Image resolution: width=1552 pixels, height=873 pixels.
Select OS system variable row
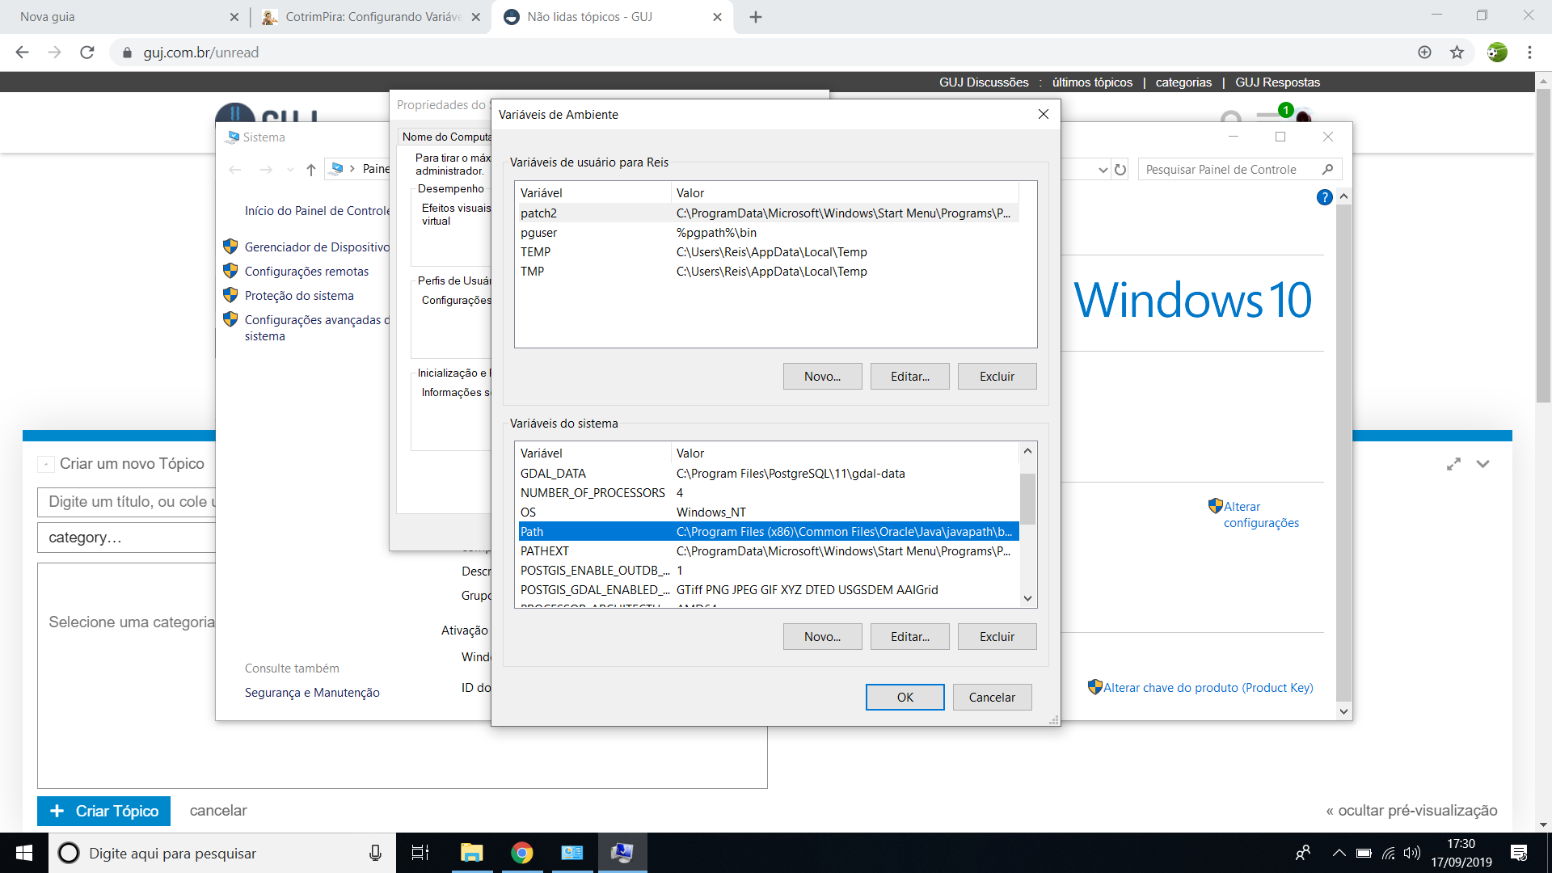pos(768,512)
